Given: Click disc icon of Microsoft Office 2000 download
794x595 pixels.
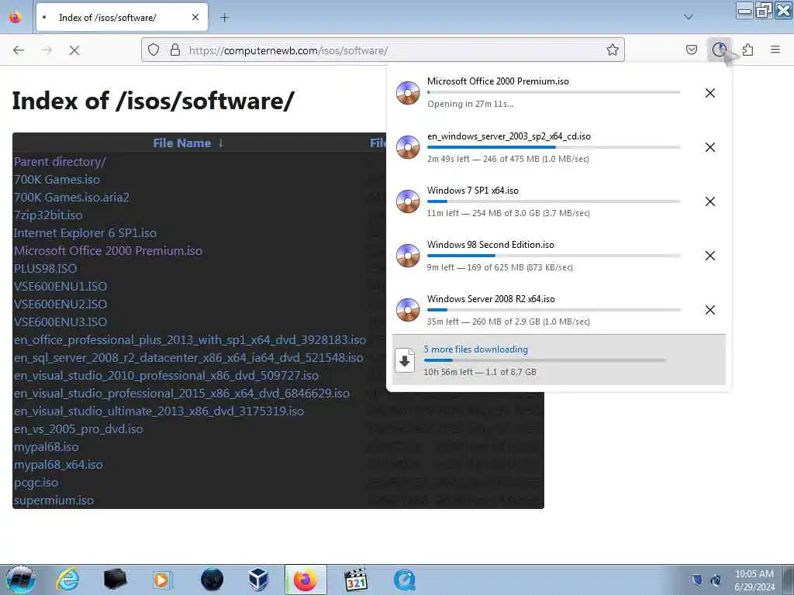Looking at the screenshot, I should (408, 93).
